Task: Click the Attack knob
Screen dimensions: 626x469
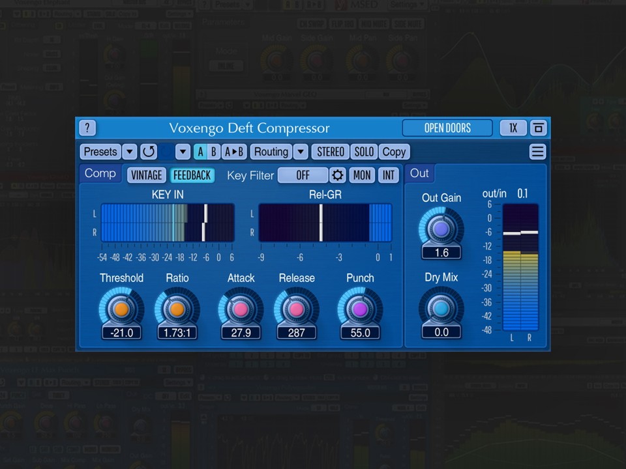Action: 241,309
